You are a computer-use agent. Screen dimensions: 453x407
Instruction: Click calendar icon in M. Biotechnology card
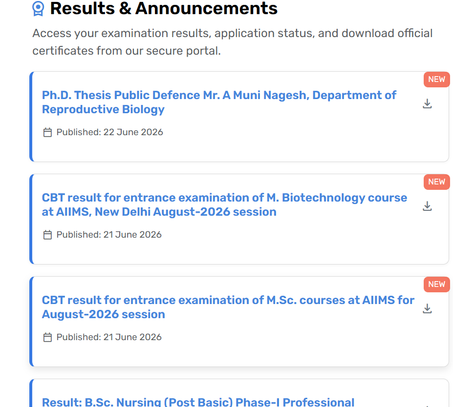[47, 235]
